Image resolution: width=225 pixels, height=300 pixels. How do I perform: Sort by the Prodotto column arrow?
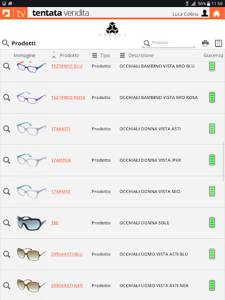click(x=54, y=56)
